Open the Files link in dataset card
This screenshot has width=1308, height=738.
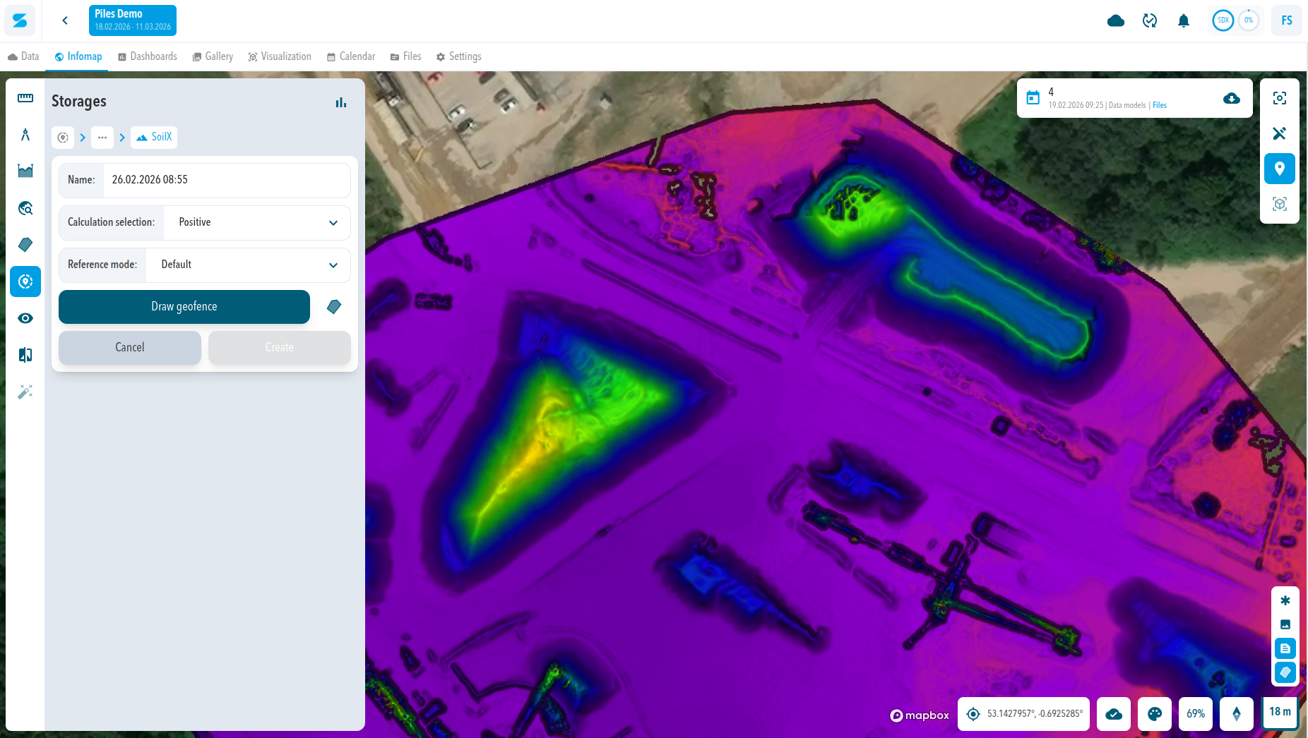(1160, 105)
